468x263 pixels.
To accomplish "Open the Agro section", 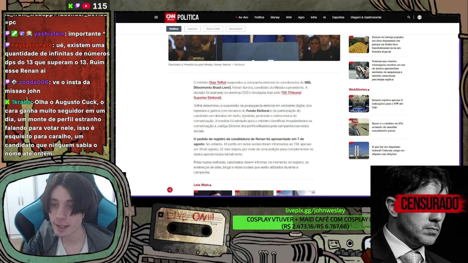I will (301, 17).
